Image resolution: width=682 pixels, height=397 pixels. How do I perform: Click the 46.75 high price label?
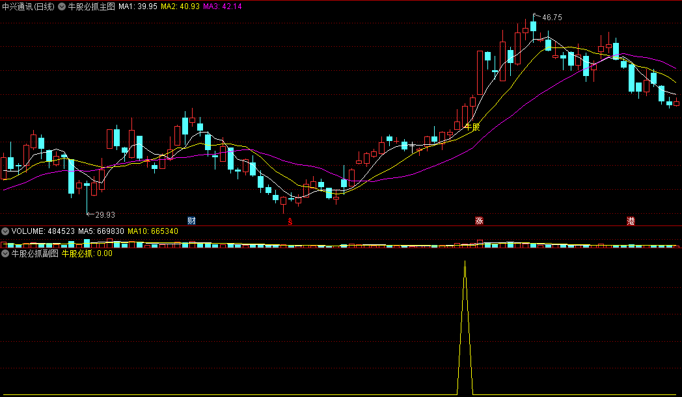552,18
